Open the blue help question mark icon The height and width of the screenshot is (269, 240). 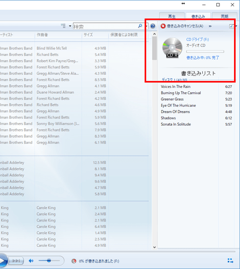(x=153, y=26)
